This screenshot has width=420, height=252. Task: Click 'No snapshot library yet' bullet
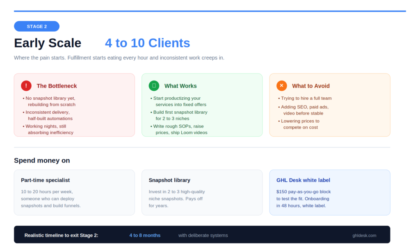coord(49,101)
